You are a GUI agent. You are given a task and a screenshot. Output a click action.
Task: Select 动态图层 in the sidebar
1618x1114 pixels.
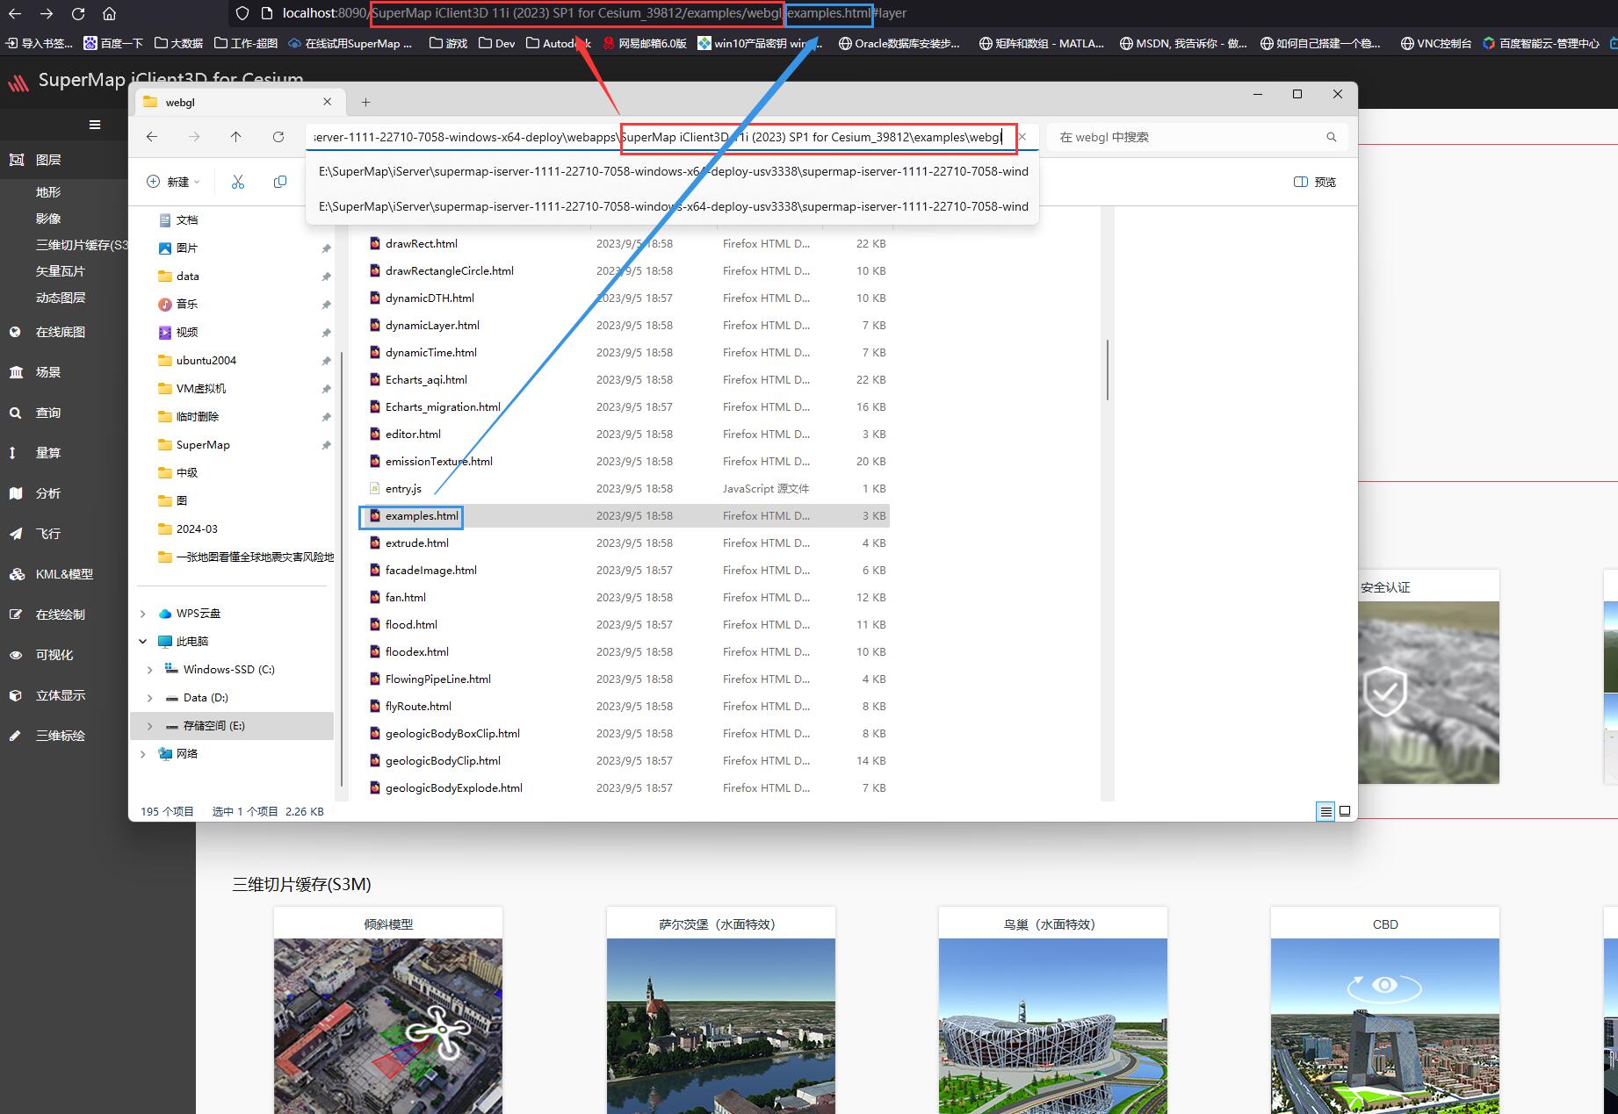click(x=61, y=298)
